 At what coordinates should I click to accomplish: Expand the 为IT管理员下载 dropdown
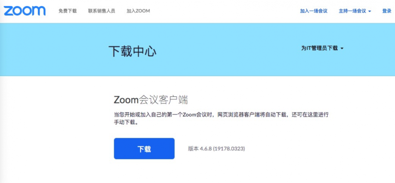coord(322,48)
